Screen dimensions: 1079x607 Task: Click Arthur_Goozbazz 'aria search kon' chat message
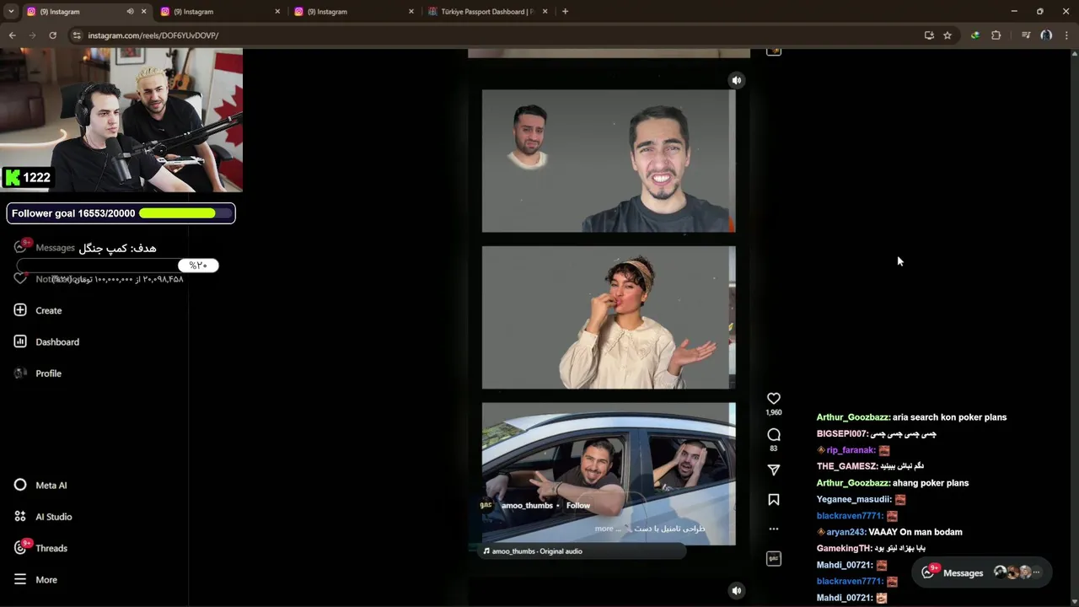[911, 417]
